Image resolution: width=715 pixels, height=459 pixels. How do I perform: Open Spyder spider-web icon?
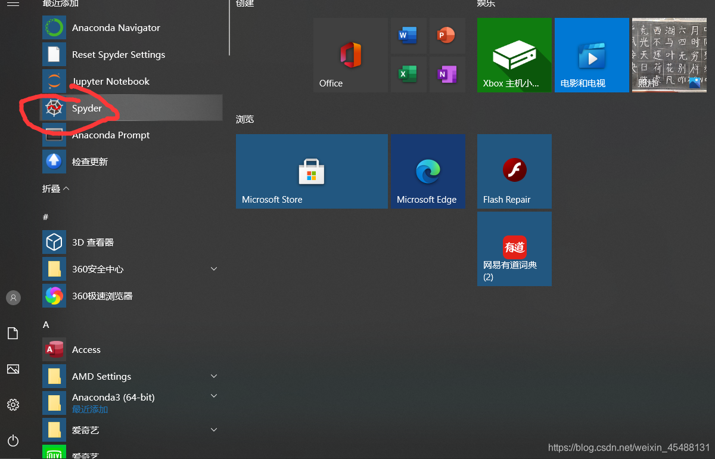pos(54,108)
